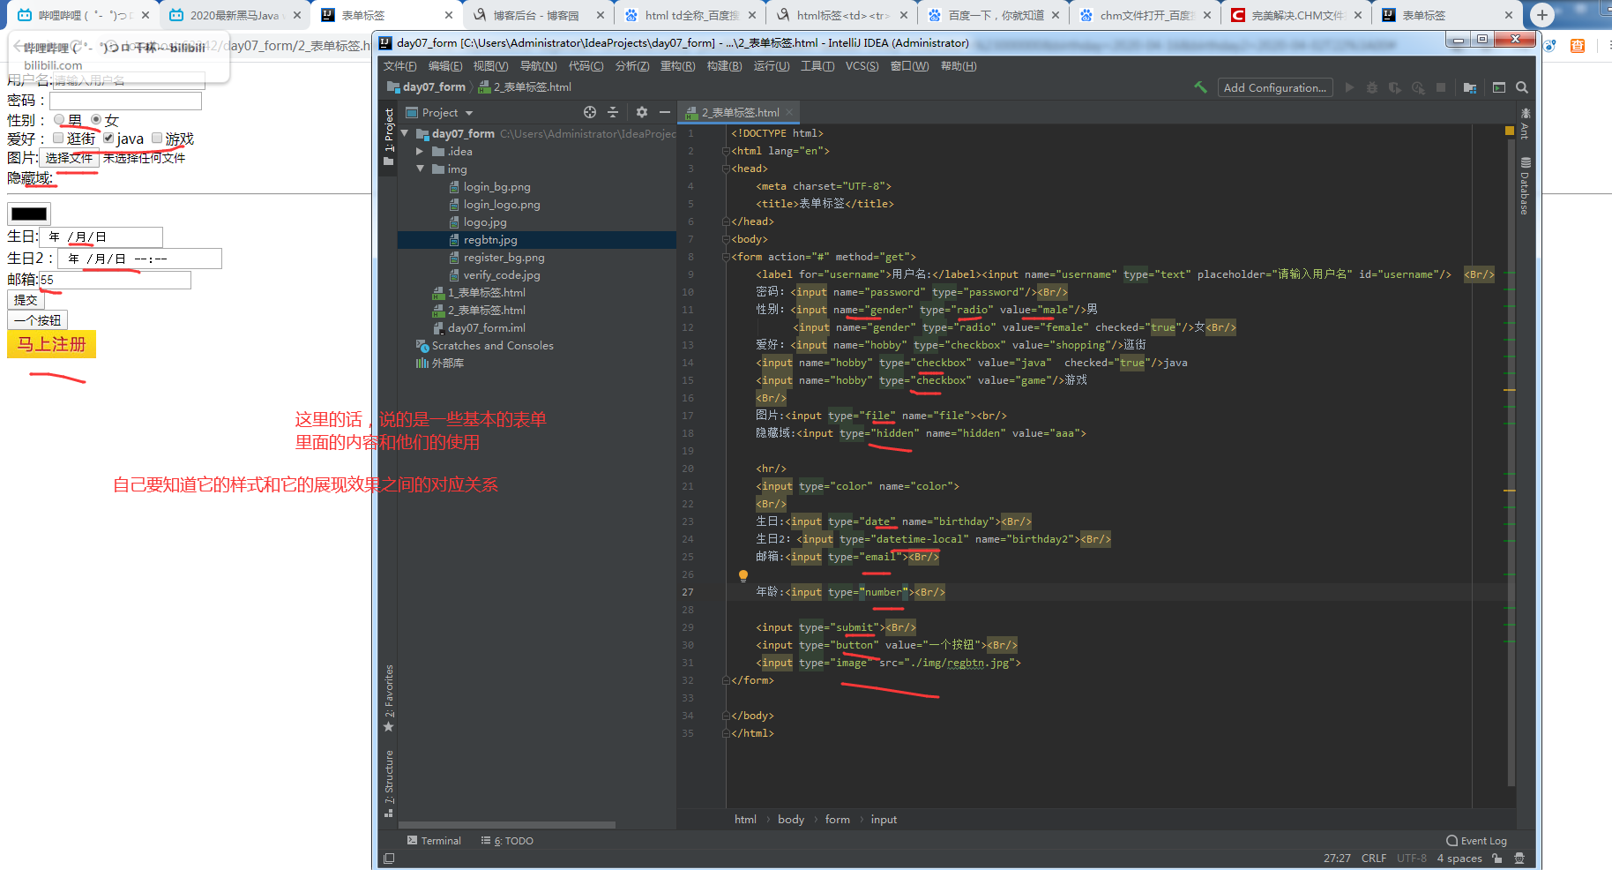Open the 导航(N) menu
Image resolution: width=1612 pixels, height=870 pixels.
tap(538, 66)
